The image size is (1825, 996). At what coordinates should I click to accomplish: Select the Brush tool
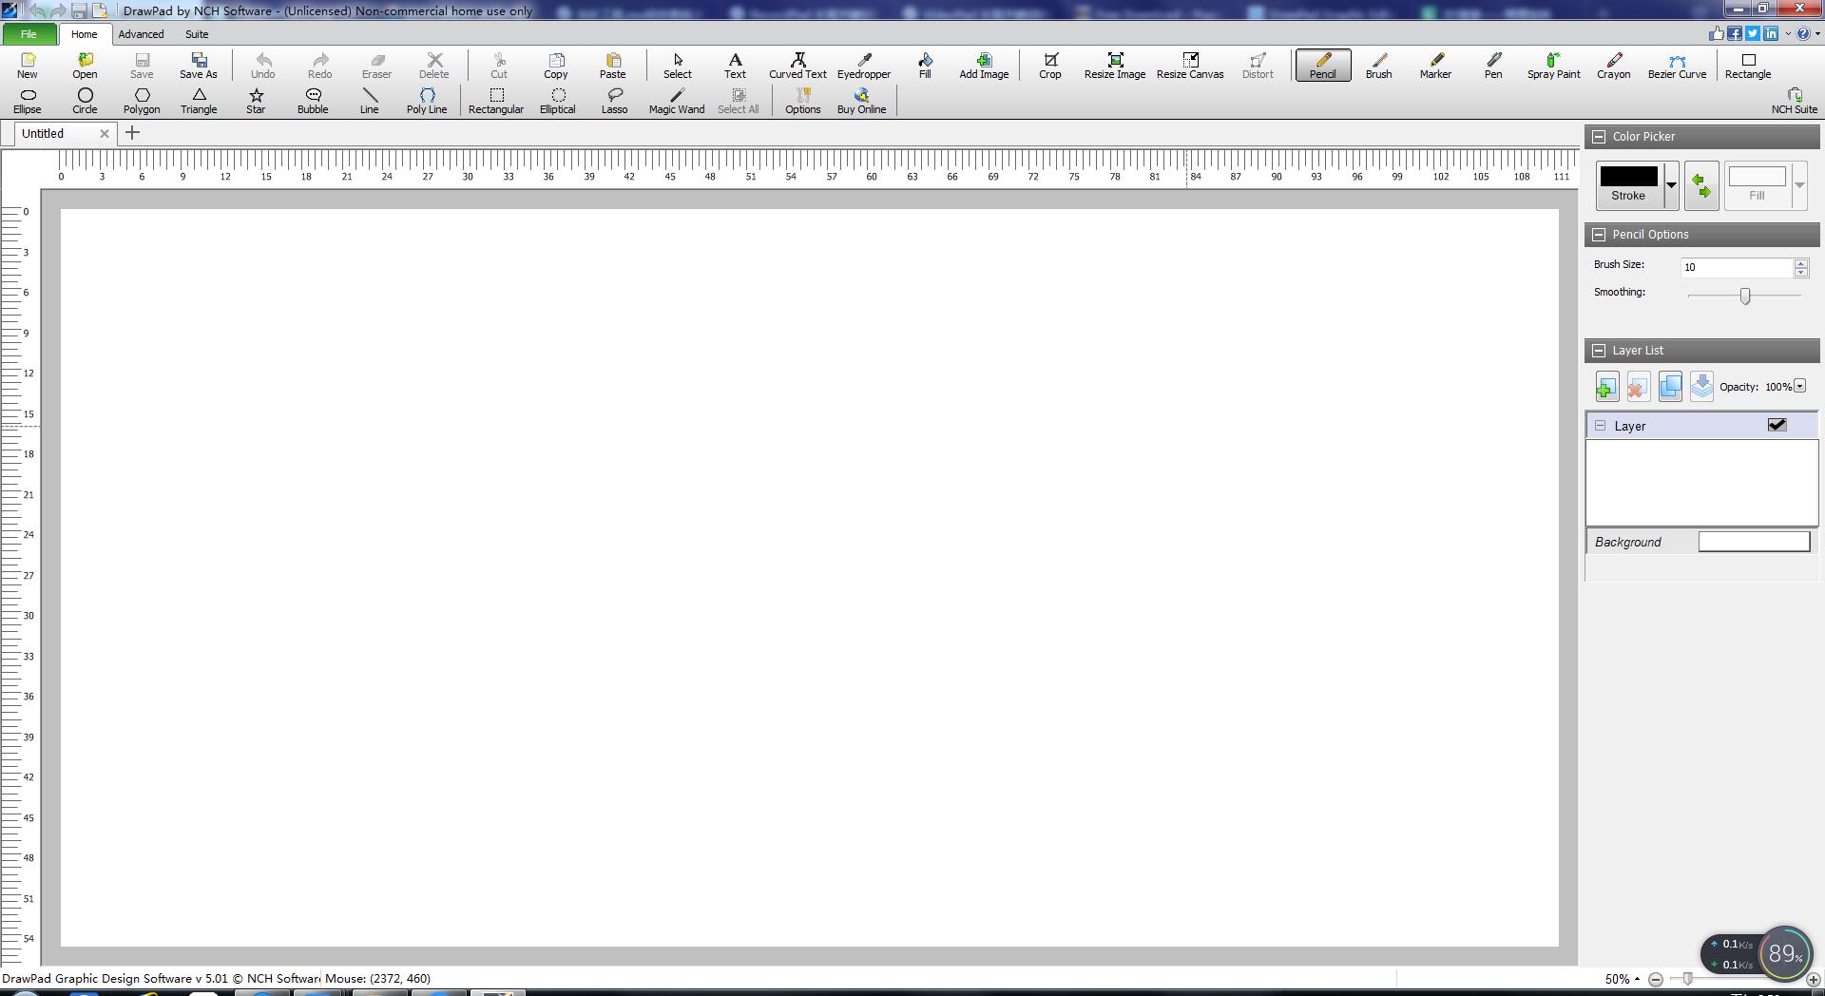coord(1378,67)
